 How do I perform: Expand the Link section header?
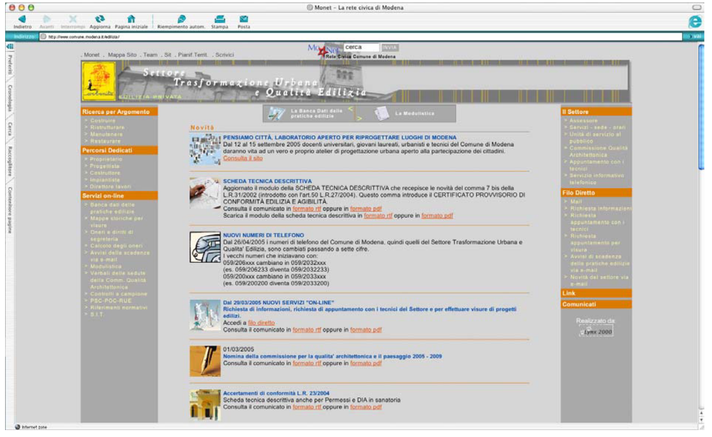tap(596, 293)
